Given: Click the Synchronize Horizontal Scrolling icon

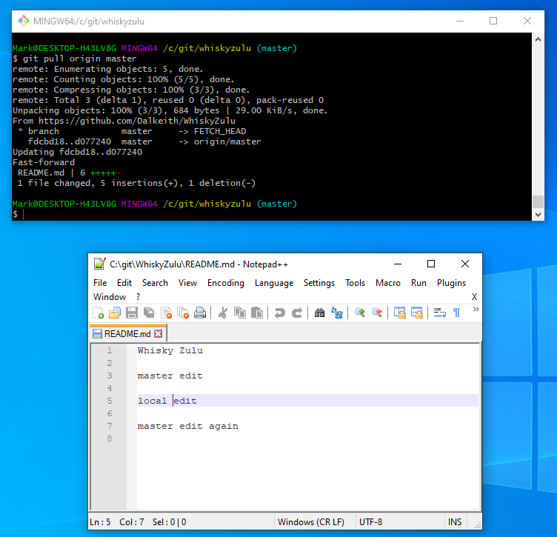Looking at the screenshot, I should (x=417, y=313).
